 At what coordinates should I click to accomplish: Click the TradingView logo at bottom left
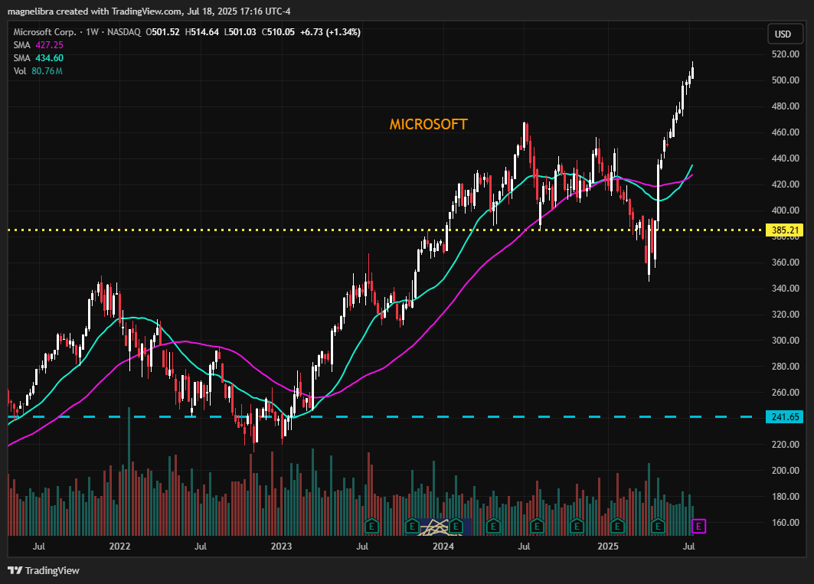[44, 570]
